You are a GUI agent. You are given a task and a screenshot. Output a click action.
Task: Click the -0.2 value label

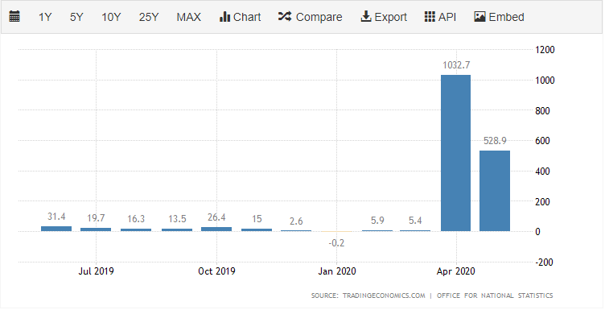coord(336,243)
